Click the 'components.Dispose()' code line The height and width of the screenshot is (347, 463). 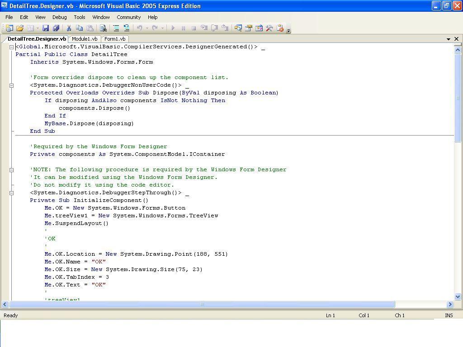point(94,108)
